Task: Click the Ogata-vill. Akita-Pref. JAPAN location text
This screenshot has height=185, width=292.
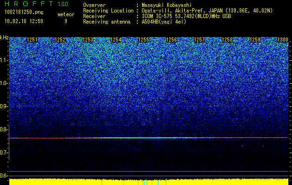Action: pyautogui.click(x=207, y=11)
